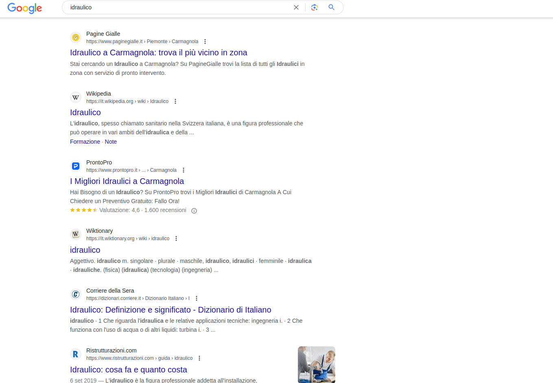Screen dimensions: 553x383
Task: Click the ristrutturazioni.com URL breadcrumb
Action: coord(140,358)
